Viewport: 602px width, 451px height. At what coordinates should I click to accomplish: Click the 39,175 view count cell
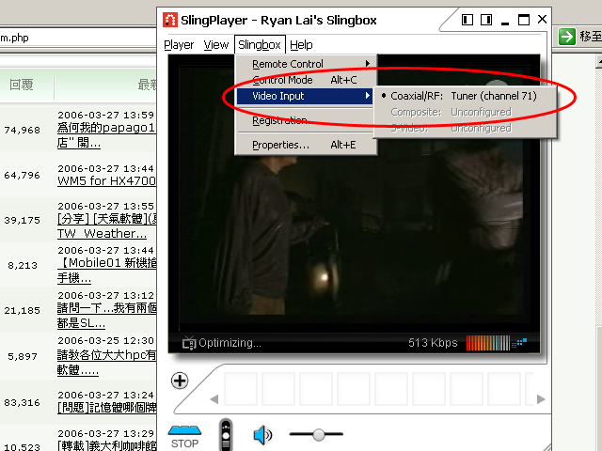[x=23, y=221]
